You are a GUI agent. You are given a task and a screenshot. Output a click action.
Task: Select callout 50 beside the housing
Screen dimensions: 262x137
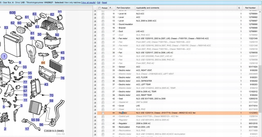(x=57, y=35)
